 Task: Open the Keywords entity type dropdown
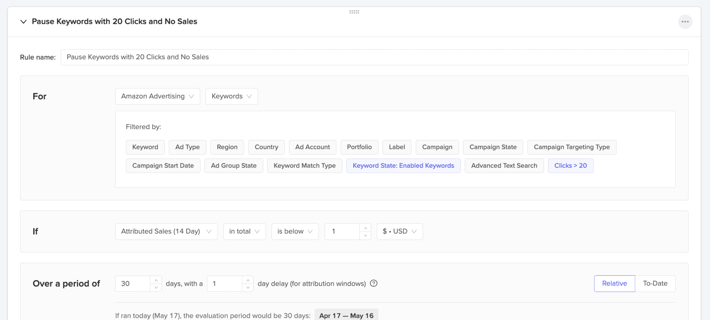tap(231, 96)
